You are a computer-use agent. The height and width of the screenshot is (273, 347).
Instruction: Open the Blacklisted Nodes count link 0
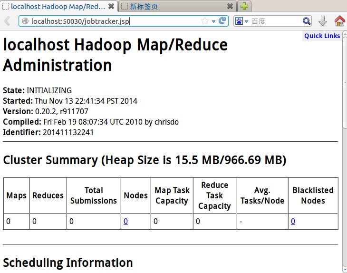(293, 221)
